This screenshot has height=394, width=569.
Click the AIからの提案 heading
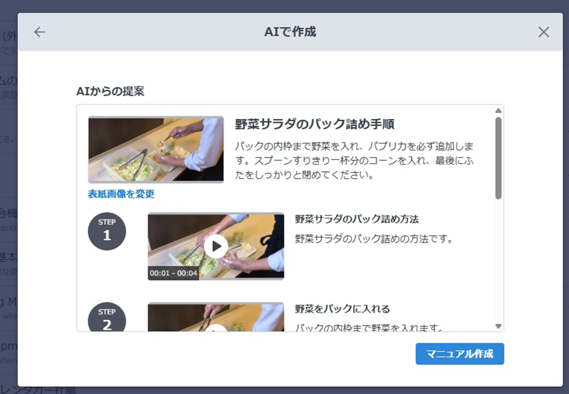tap(110, 91)
